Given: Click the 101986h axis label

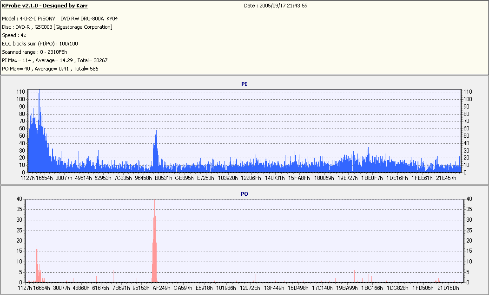Looking at the screenshot, I should (226, 288).
